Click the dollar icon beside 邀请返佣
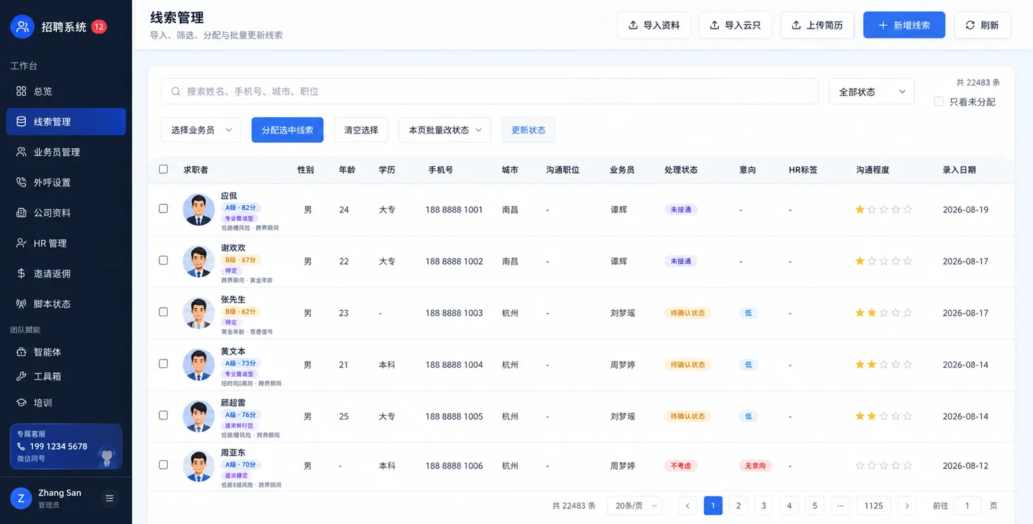The height and width of the screenshot is (524, 1033). pyautogui.click(x=21, y=273)
